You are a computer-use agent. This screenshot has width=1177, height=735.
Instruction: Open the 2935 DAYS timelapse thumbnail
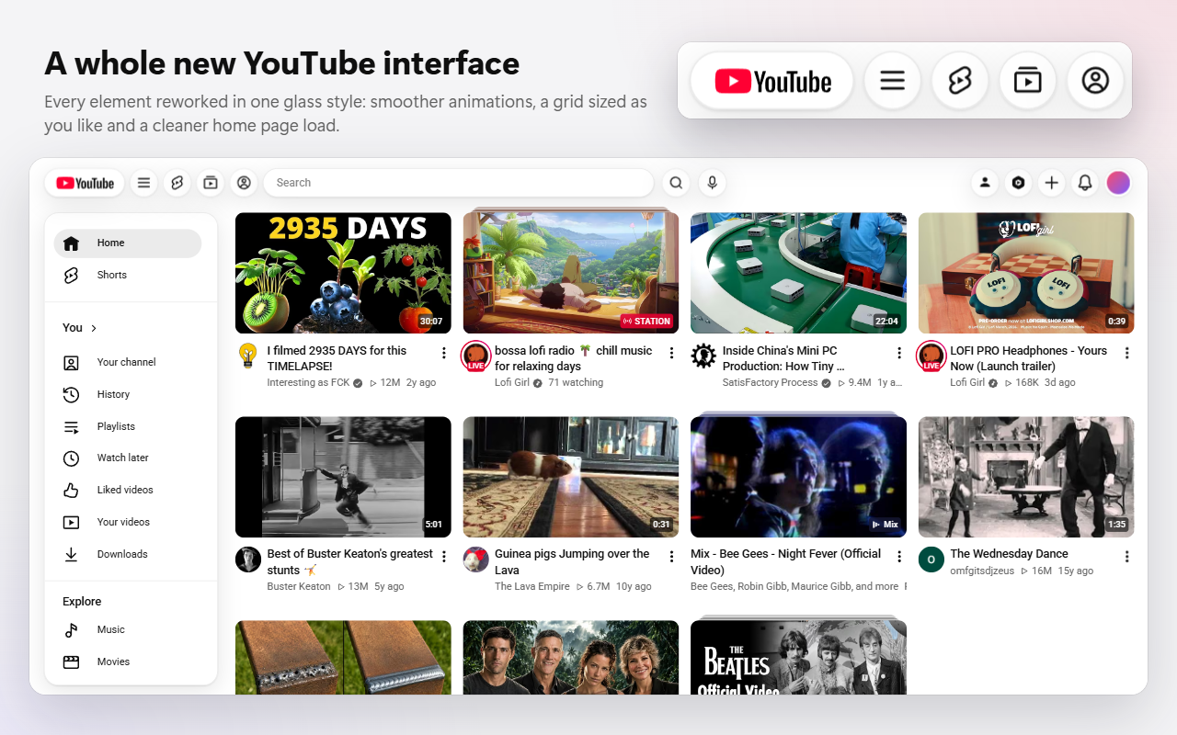tap(343, 273)
